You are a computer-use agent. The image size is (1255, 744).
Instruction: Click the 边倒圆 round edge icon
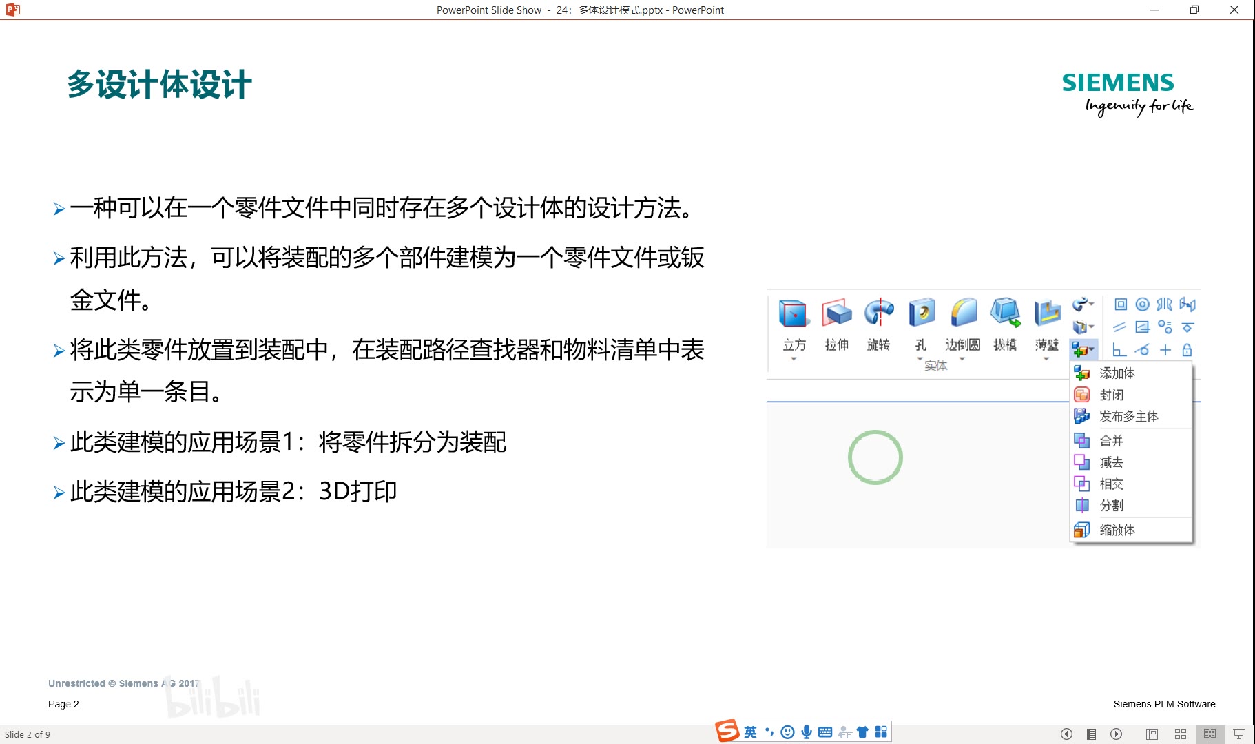pos(963,313)
